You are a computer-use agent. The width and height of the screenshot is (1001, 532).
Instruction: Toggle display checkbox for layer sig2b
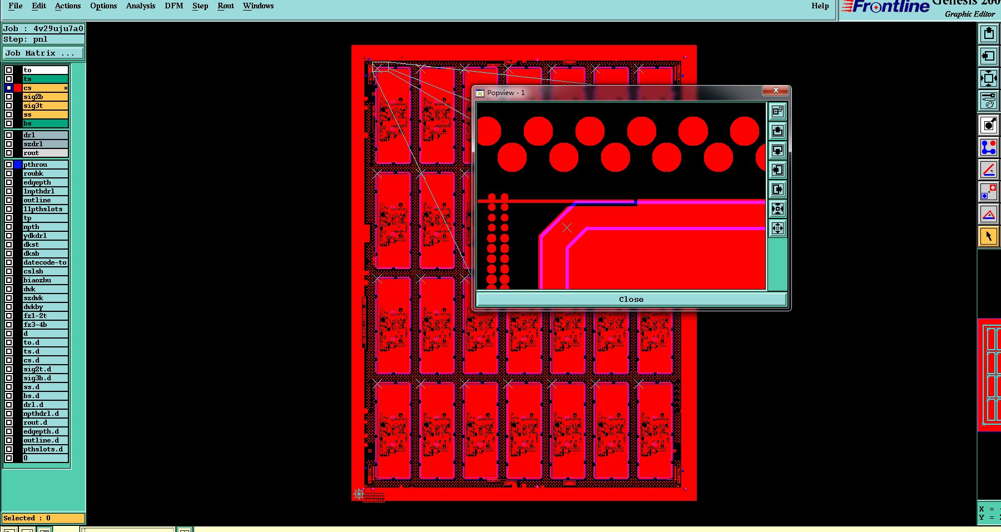[9, 97]
